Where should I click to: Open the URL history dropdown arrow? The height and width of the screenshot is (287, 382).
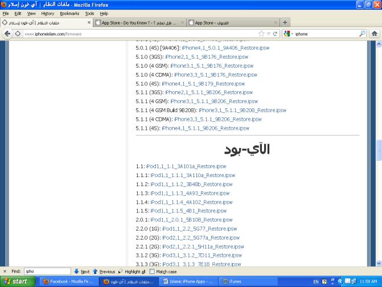click(269, 34)
